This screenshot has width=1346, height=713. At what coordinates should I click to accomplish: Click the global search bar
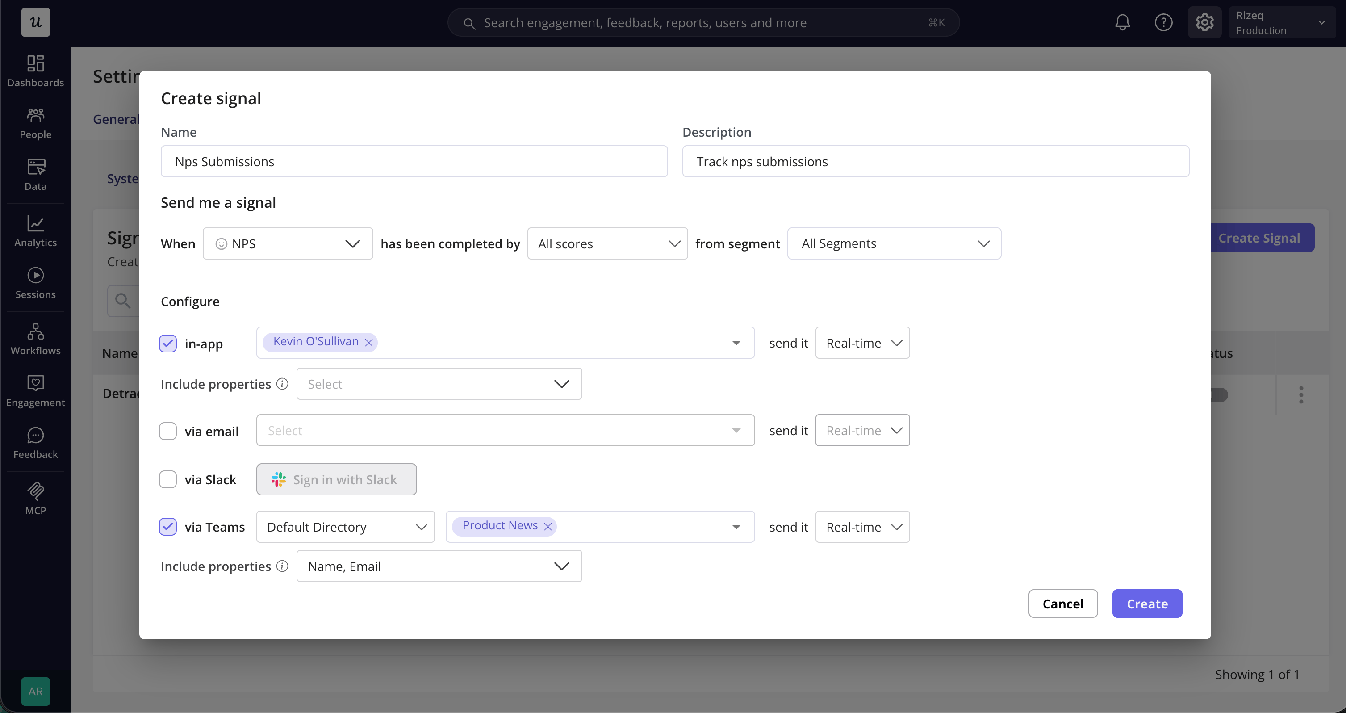[x=703, y=22]
